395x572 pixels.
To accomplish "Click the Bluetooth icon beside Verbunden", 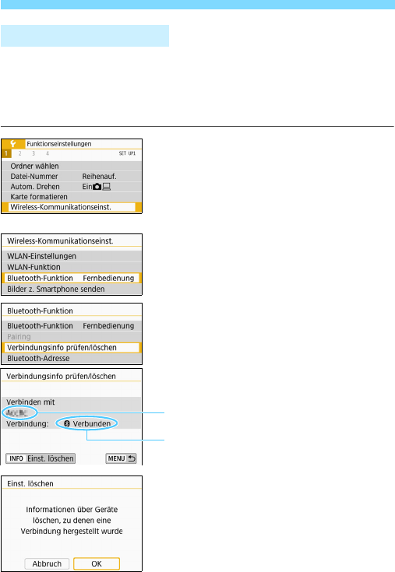I will (x=66, y=423).
